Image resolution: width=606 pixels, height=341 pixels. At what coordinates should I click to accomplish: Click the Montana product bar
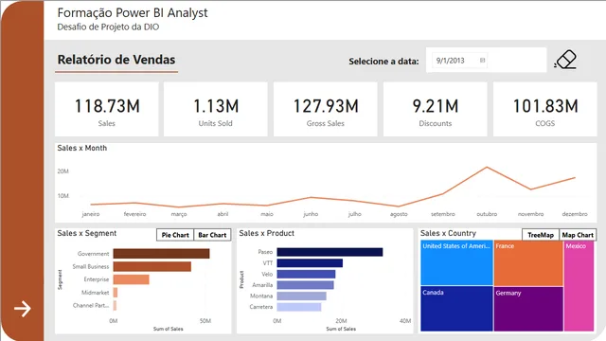click(301, 296)
